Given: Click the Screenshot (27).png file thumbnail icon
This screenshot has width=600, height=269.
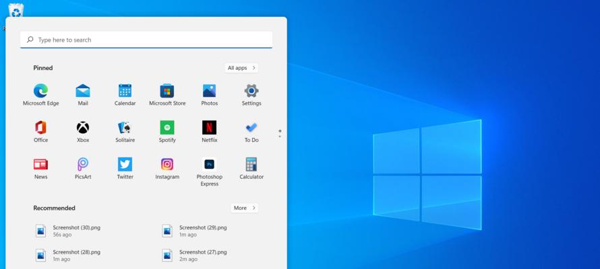Looking at the screenshot, I should pyautogui.click(x=167, y=256).
